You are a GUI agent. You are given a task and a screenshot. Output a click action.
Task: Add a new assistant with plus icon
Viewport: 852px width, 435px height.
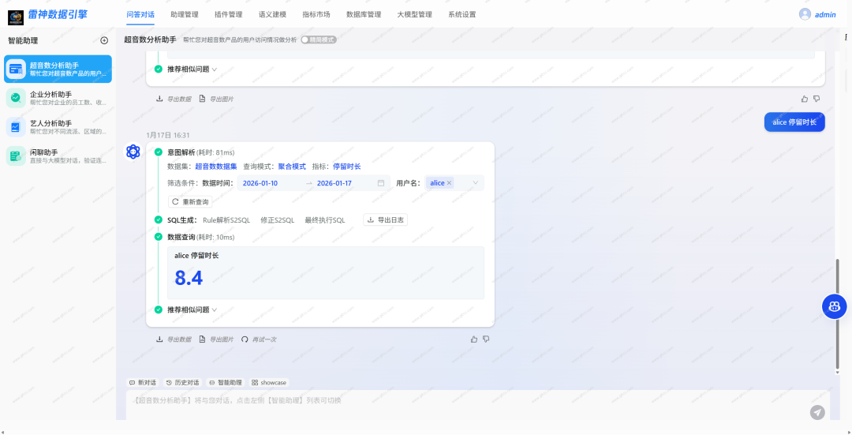point(104,41)
